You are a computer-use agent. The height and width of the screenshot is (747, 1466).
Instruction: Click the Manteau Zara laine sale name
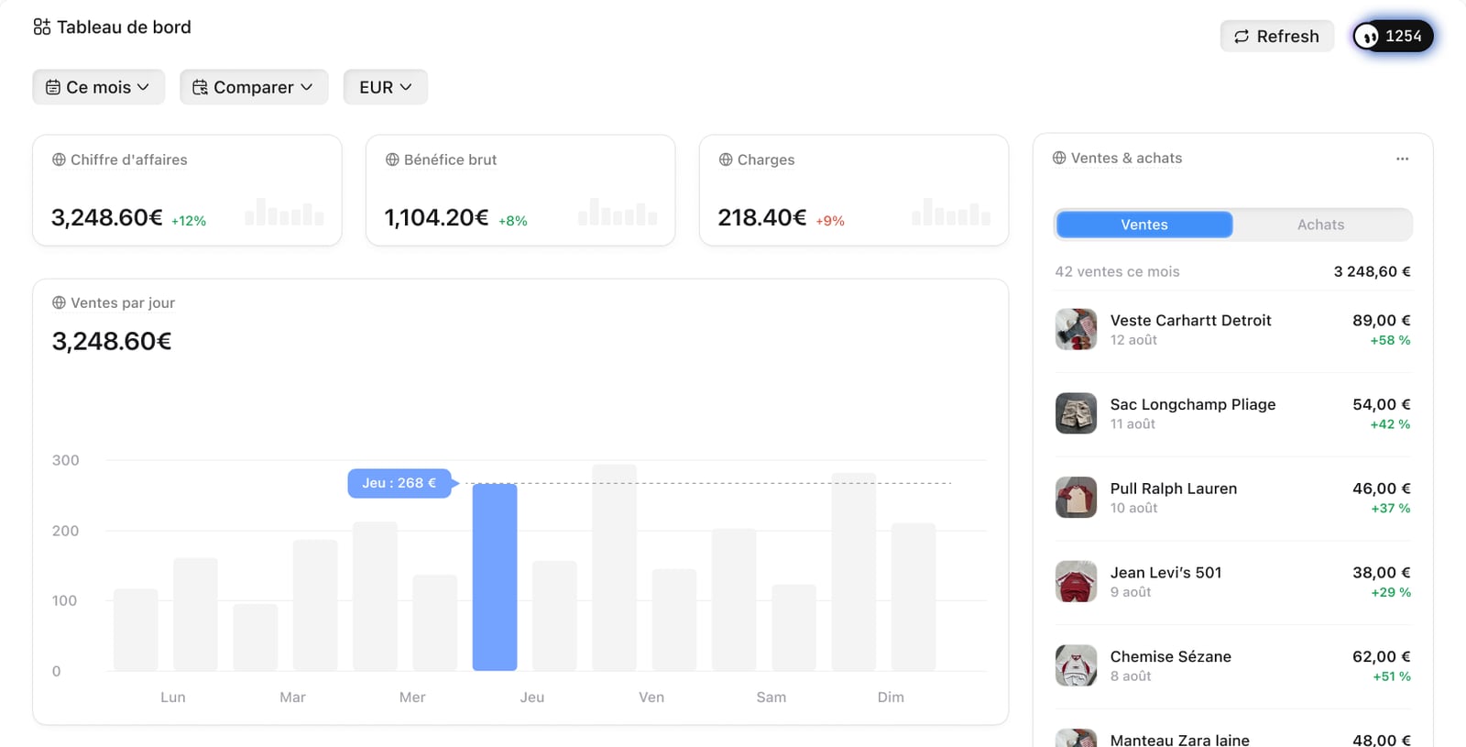[1180, 740]
